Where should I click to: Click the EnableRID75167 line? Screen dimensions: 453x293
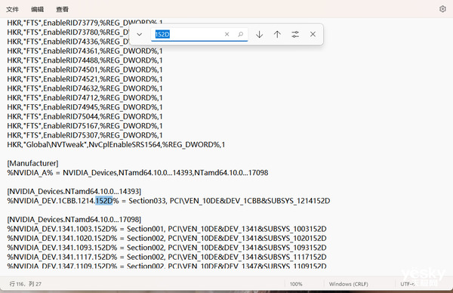point(85,125)
